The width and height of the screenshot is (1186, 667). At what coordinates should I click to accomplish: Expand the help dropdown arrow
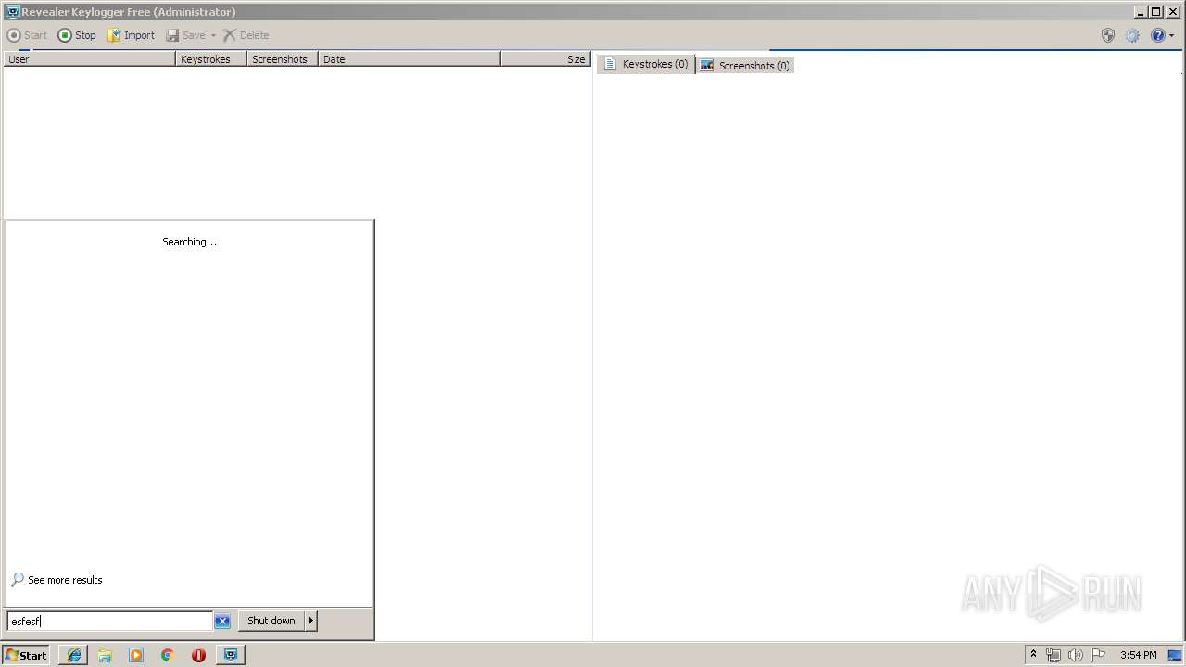[1171, 35]
